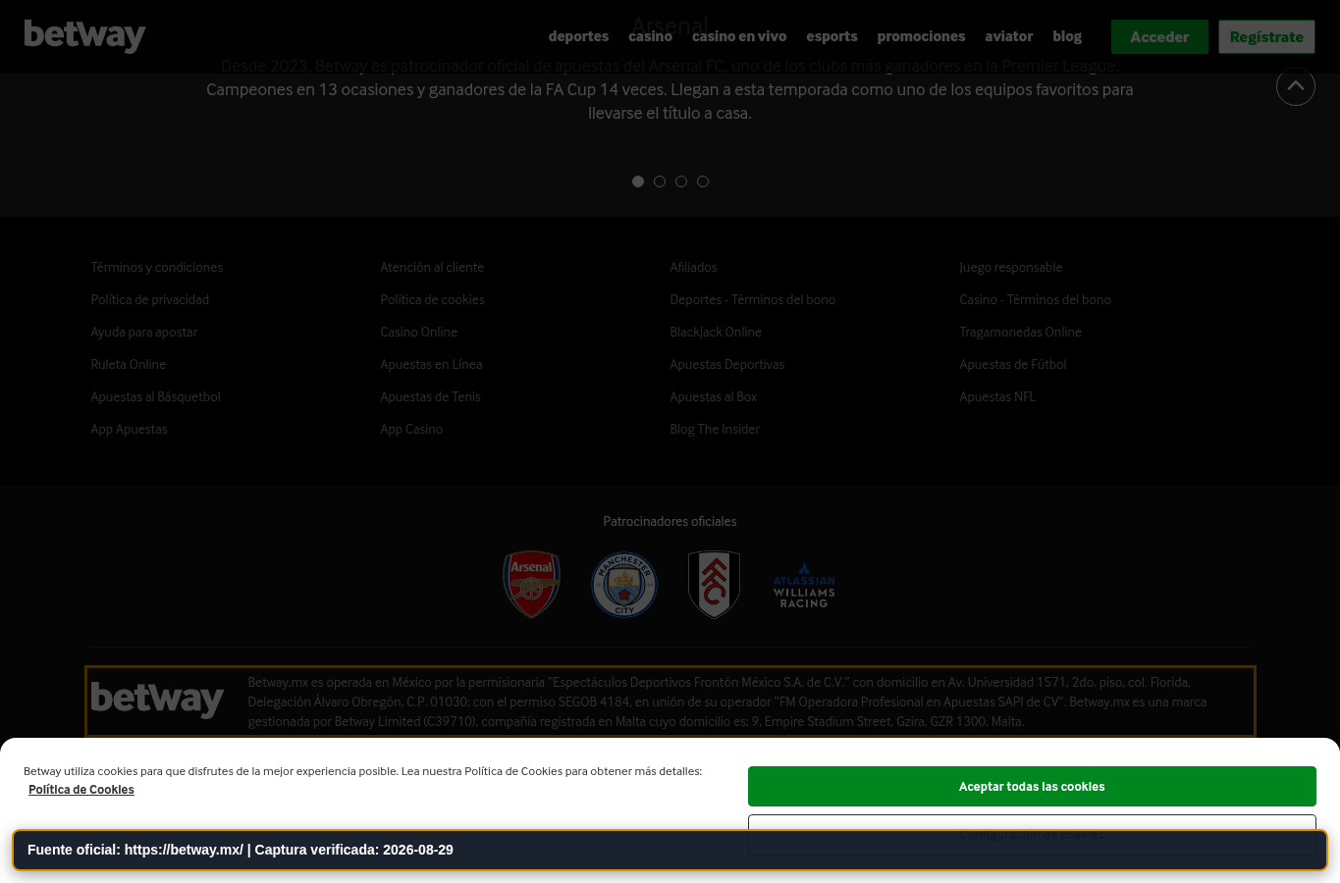Click the Acceder button

[x=1159, y=37]
